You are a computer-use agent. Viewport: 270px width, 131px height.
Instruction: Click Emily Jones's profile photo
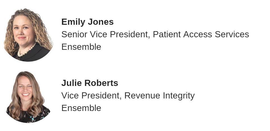(28, 35)
